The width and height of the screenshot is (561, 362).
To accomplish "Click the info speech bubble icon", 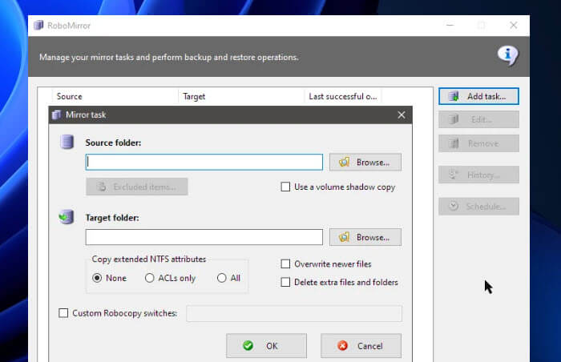I will point(507,55).
